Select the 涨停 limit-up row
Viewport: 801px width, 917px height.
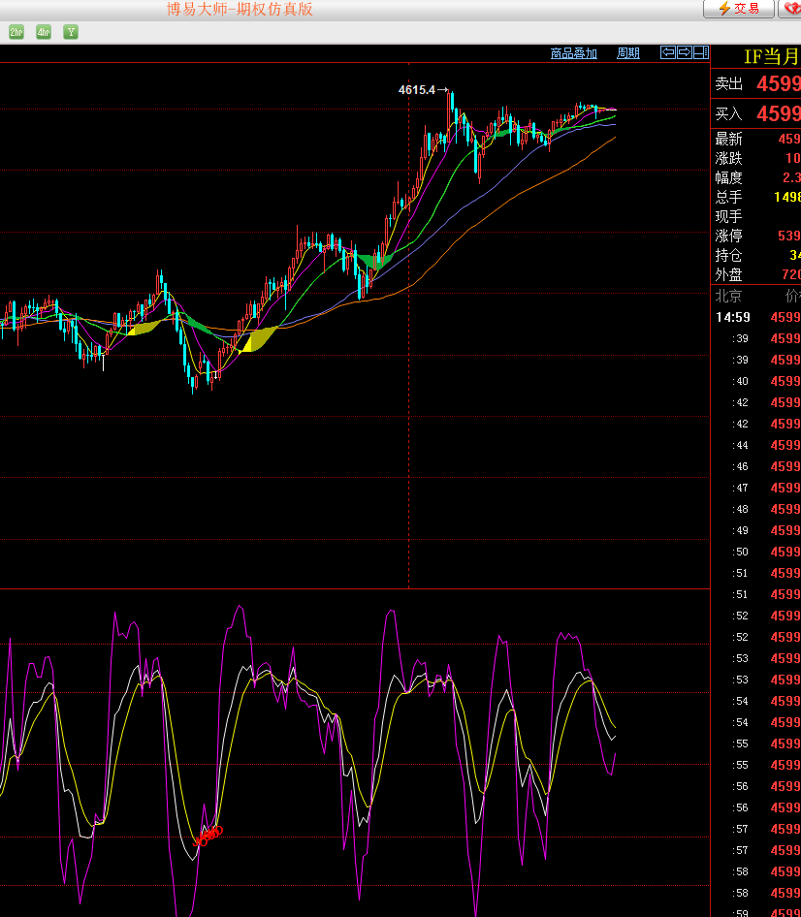click(x=756, y=236)
